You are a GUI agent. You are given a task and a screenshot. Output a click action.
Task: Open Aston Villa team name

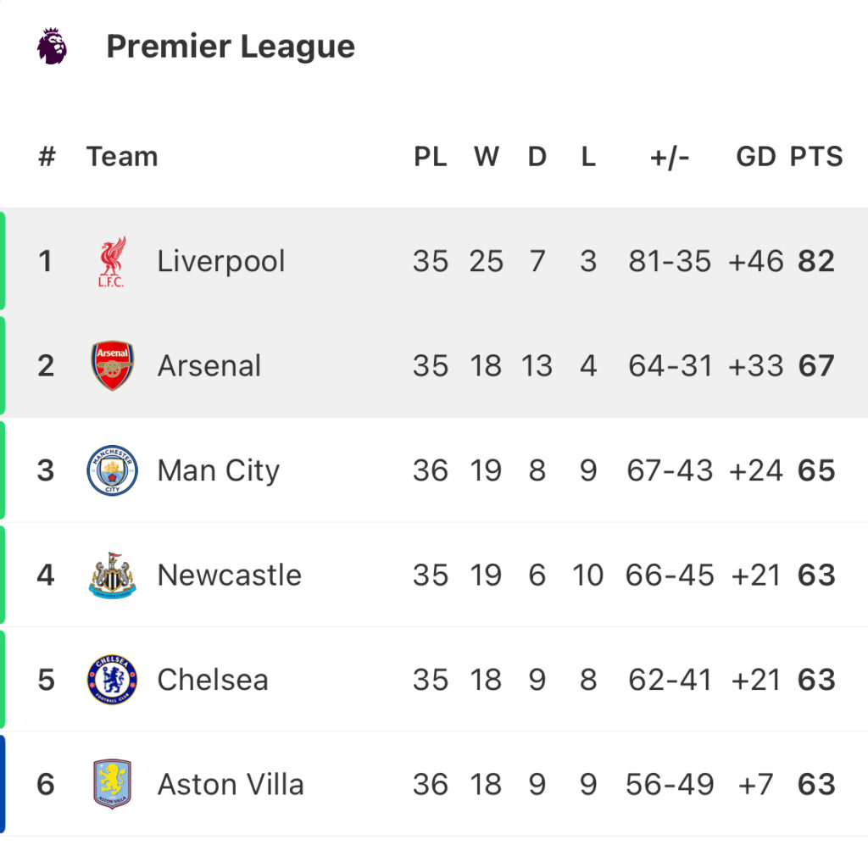231,784
